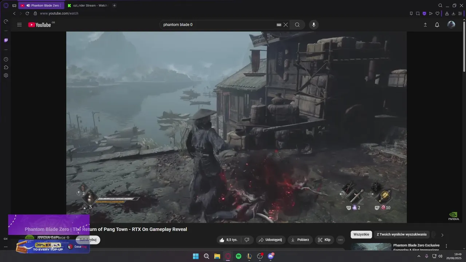Select Z Twoich wyników wyszukiwania chip

(402, 234)
